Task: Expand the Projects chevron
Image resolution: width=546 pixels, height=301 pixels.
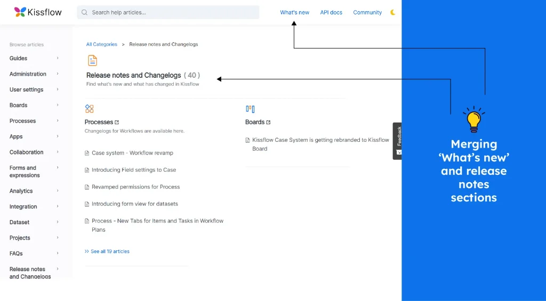Action: (x=58, y=238)
